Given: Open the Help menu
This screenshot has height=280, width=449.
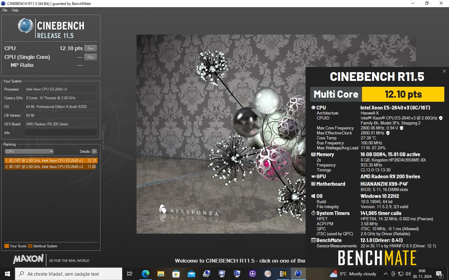Looking at the screenshot, I should [15, 10].
